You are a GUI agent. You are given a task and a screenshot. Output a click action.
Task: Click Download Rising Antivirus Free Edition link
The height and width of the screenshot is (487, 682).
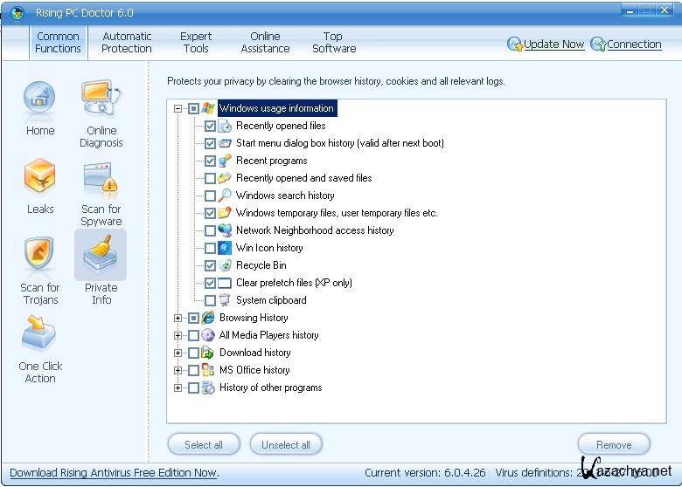[114, 473]
